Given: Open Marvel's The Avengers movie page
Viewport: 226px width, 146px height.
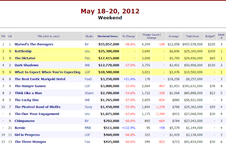Looking at the screenshot, I should pyautogui.click(x=34, y=44).
